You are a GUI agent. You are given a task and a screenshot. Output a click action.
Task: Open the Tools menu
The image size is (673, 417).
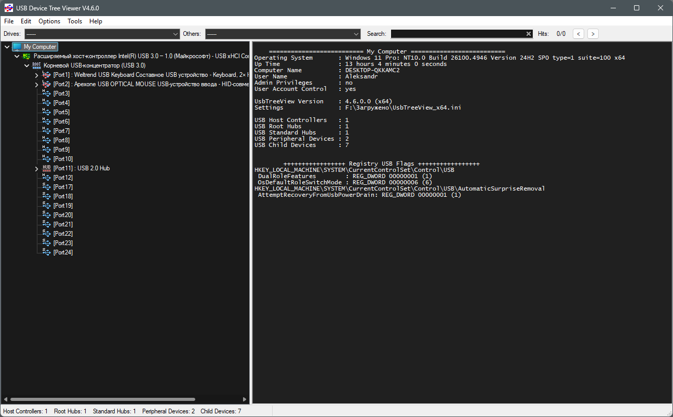point(75,21)
